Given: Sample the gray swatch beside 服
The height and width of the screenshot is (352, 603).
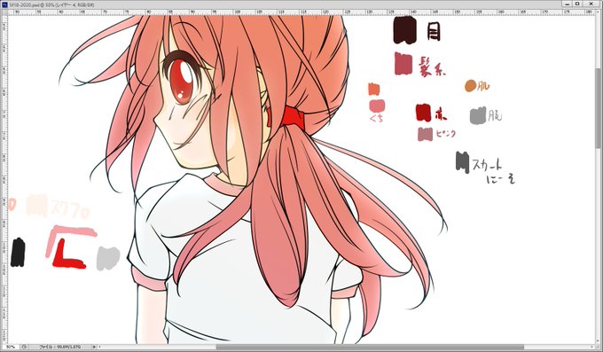Looking at the screenshot, I should click(478, 116).
